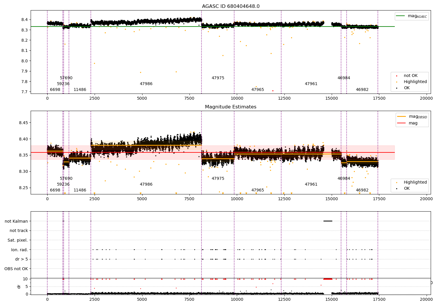Click obsid label 59236 in Magnitude Estimates plot

(63, 184)
